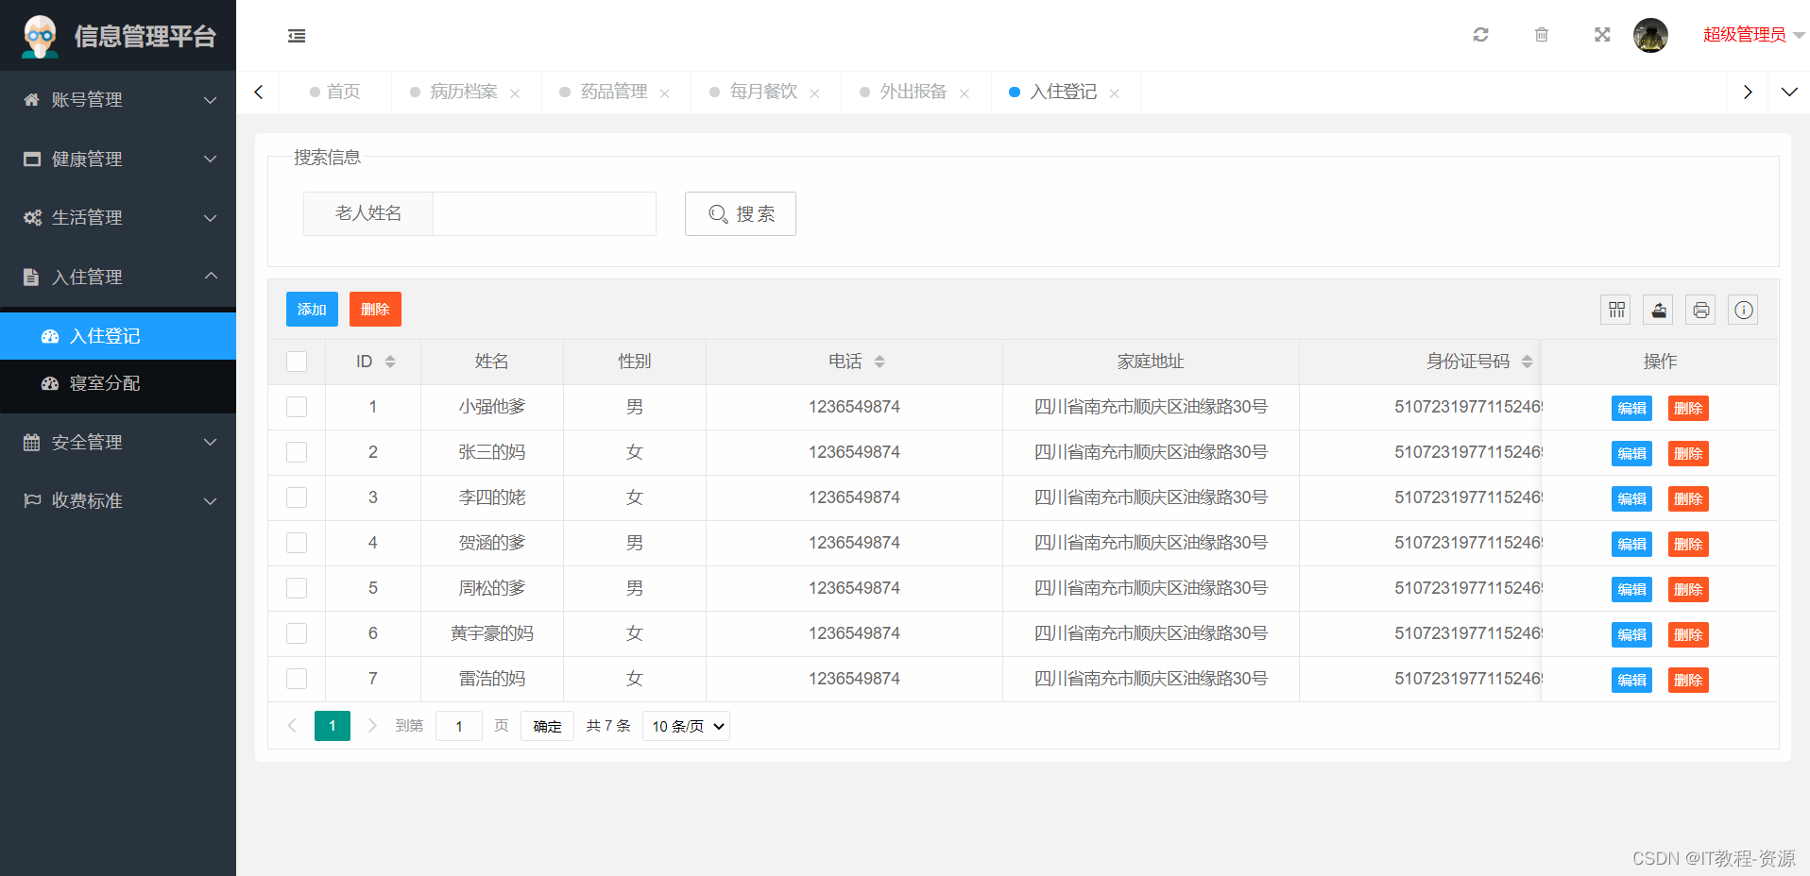Screen dimensions: 1810x876
Task: Open the user avatar picture
Action: click(x=1650, y=35)
